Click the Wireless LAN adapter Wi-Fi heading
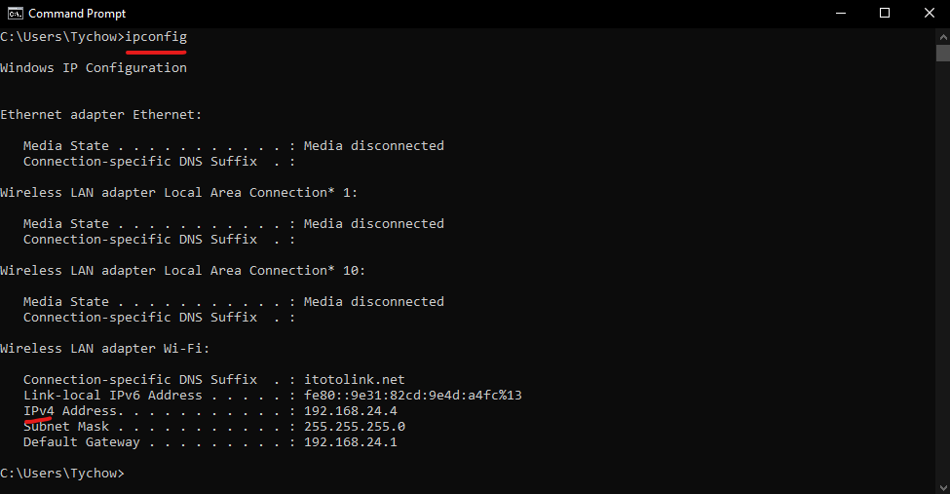Image resolution: width=950 pixels, height=494 pixels. point(105,349)
